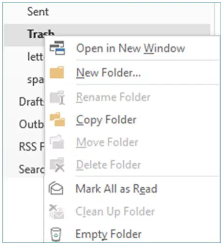
Task: Select the Rename Folder entry
Action: click(113, 97)
